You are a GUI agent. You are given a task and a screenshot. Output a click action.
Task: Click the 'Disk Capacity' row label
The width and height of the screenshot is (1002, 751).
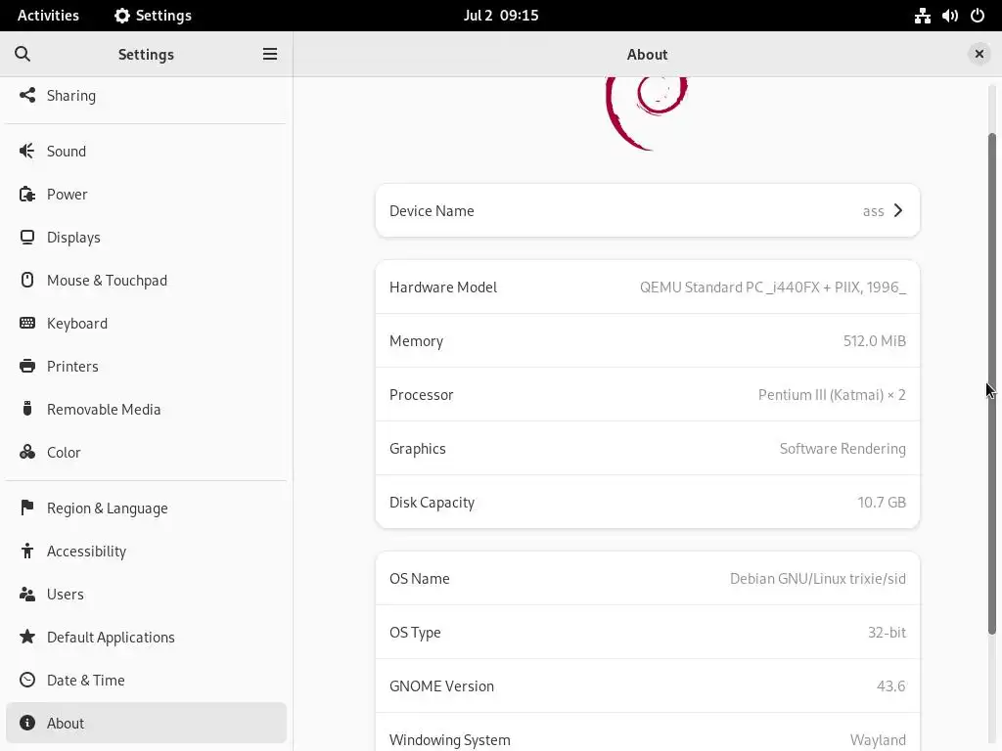432,503
